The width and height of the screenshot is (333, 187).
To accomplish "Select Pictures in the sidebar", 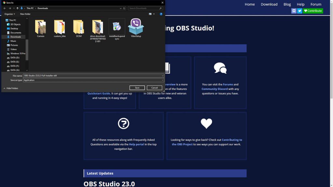I will [x=12, y=45].
